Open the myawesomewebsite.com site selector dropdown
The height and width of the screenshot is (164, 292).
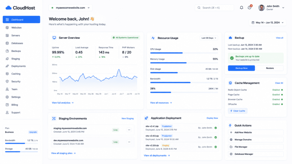pos(71,8)
